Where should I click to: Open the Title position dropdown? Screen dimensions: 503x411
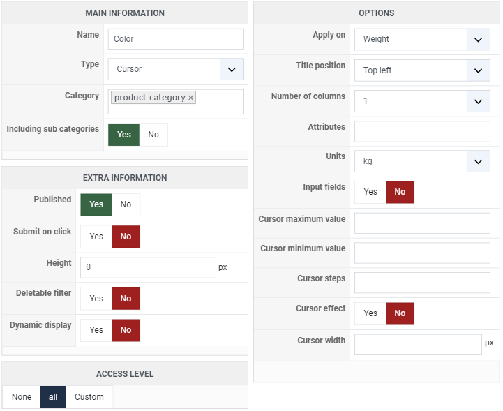(422, 70)
